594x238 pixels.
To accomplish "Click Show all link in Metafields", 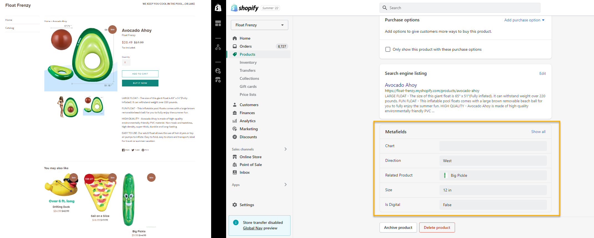I will (538, 132).
